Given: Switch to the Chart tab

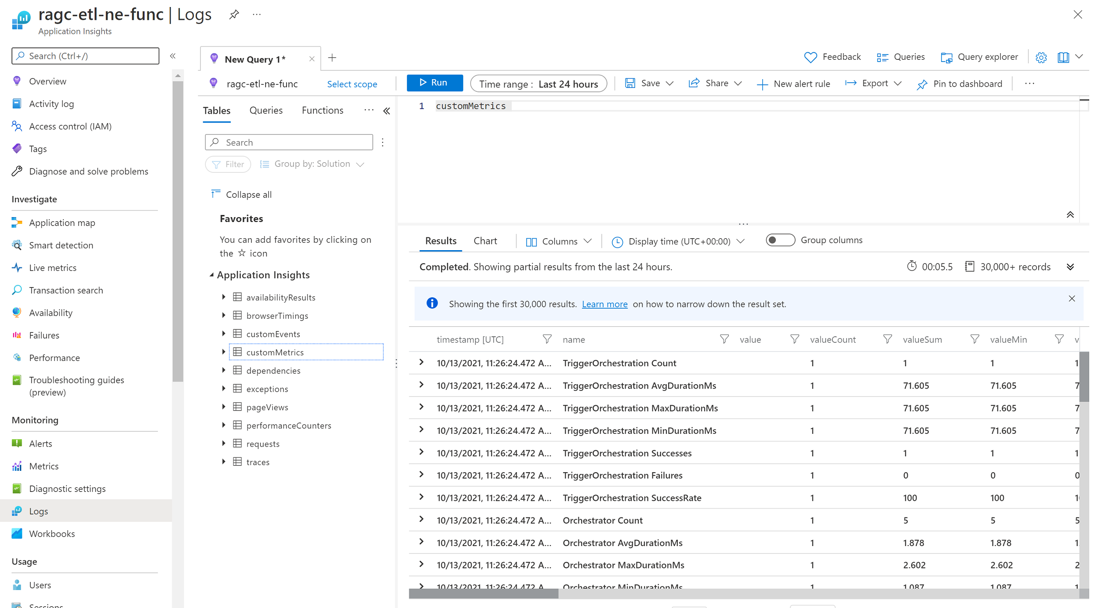Looking at the screenshot, I should tap(485, 241).
